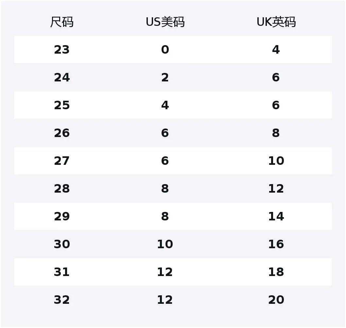Click UK size 14 in row 29
The image size is (346, 328).
[x=276, y=216]
